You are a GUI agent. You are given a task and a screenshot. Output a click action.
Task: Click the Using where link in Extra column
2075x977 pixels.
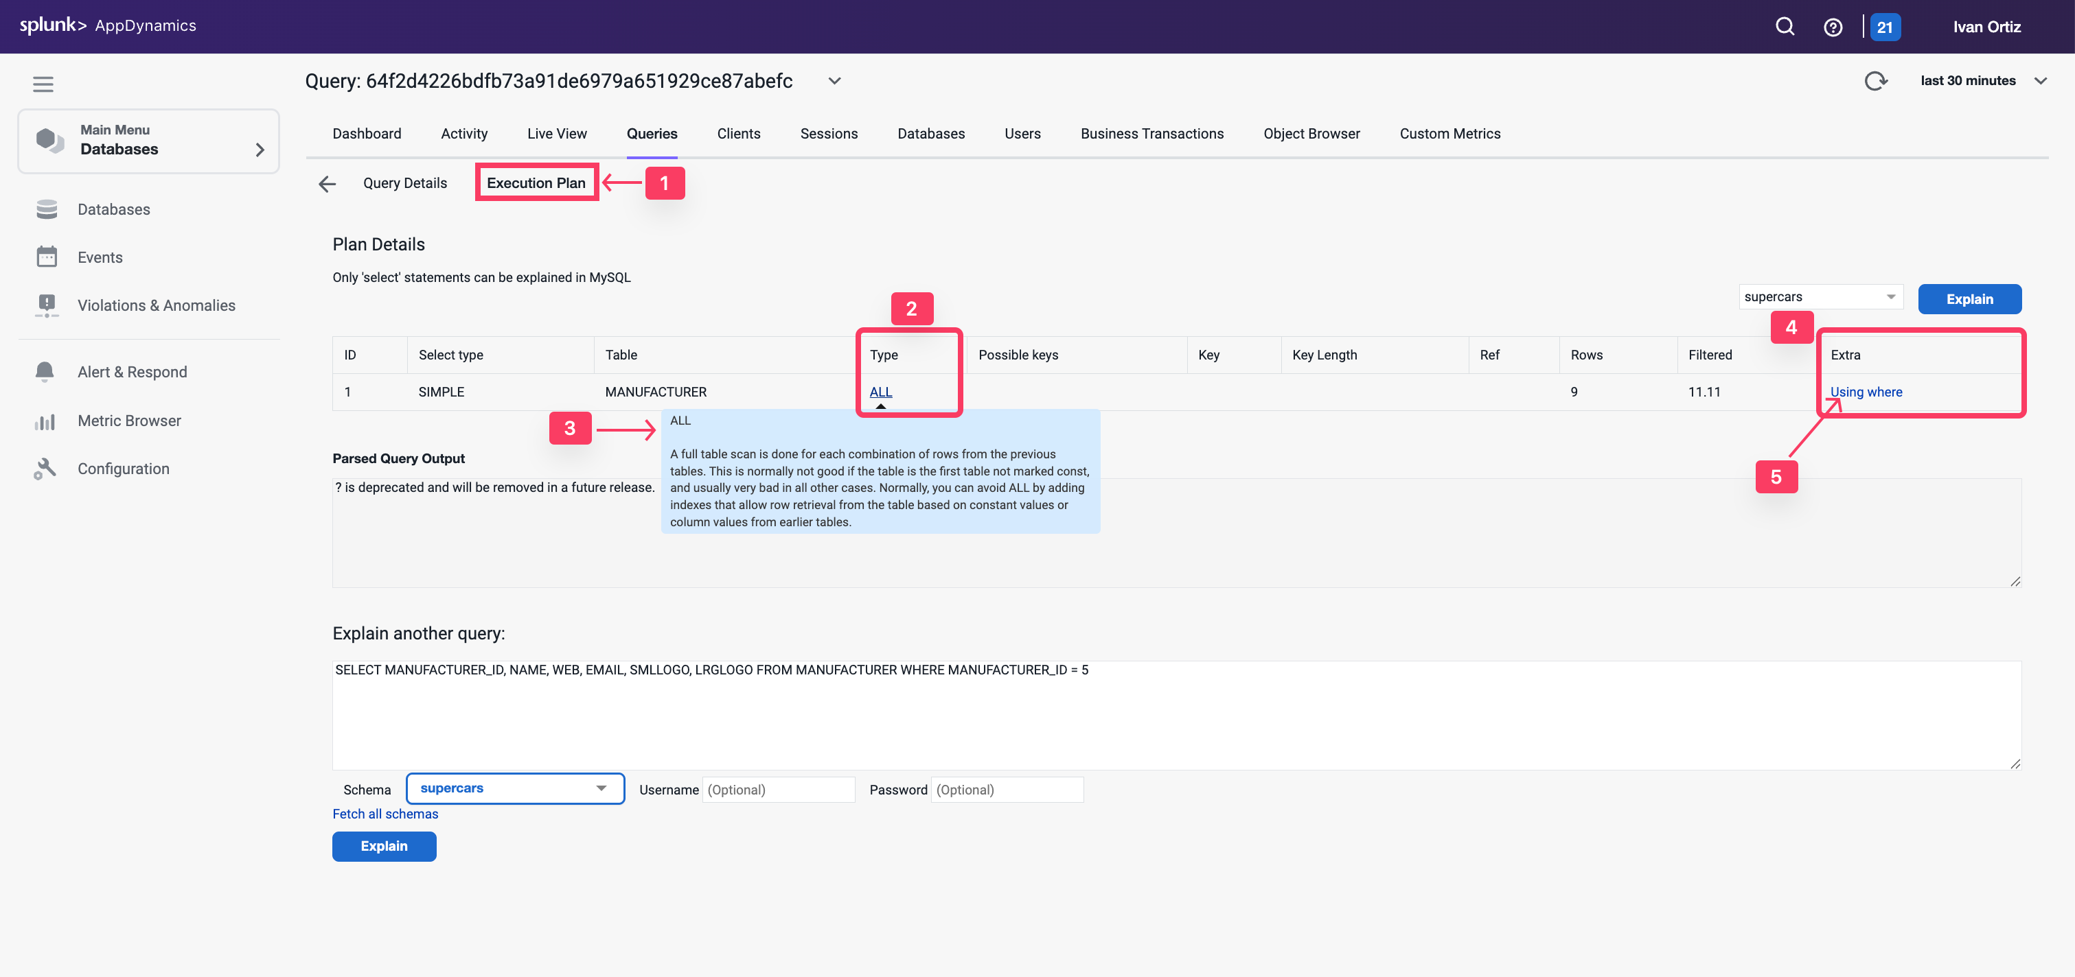1866,392
